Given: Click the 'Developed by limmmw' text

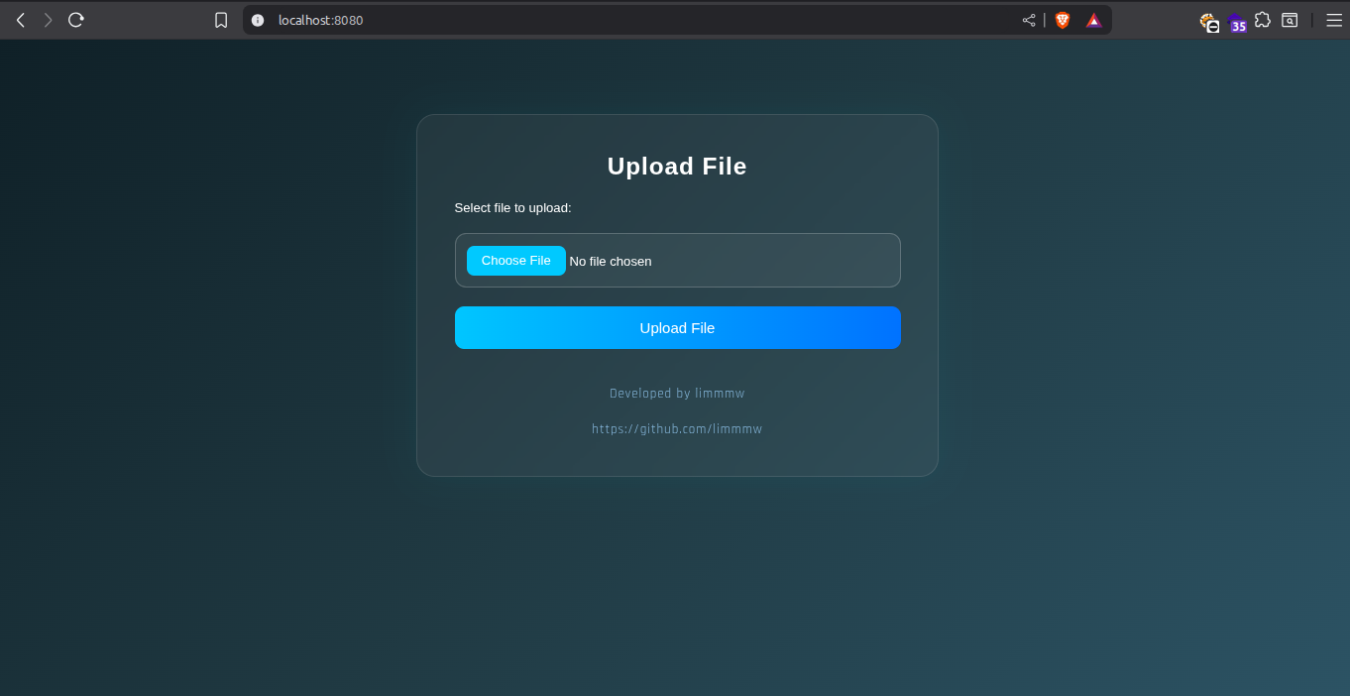Looking at the screenshot, I should (x=677, y=394).
